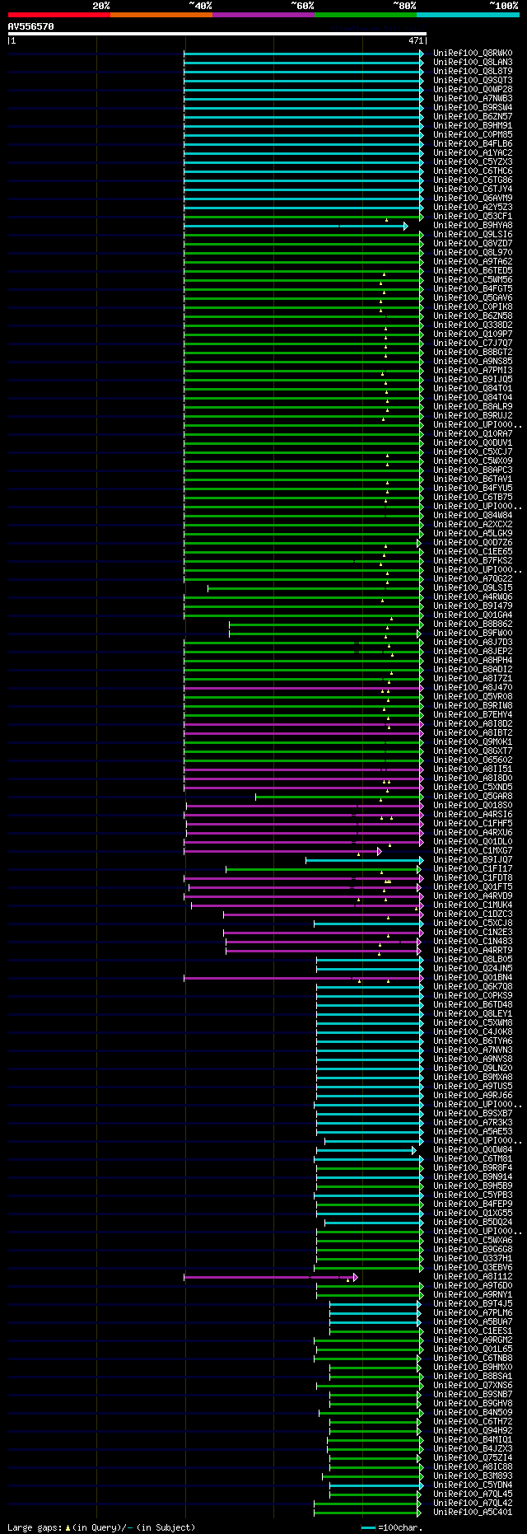Select the hit label UniRef100_B6TED5
Screen dimensions: 527x1534
coord(473,270)
